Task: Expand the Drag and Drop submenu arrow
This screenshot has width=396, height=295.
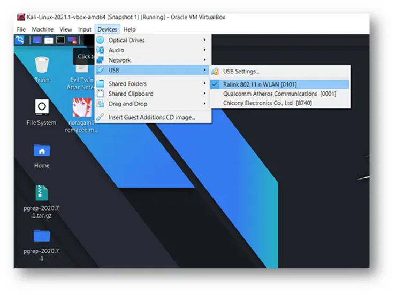Action: [204, 103]
